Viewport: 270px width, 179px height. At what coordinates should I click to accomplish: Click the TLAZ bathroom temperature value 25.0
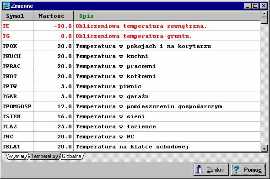point(53,126)
